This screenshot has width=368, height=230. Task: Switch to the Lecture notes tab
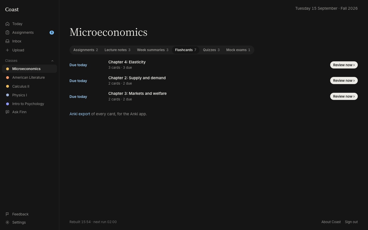(117, 50)
